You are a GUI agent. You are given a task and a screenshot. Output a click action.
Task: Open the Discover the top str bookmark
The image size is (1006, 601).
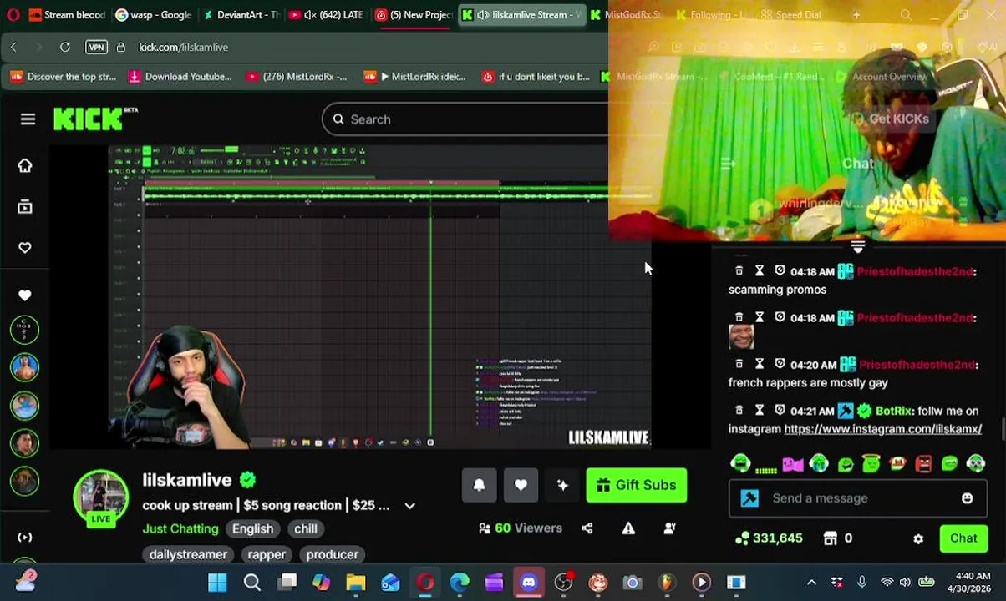point(64,77)
